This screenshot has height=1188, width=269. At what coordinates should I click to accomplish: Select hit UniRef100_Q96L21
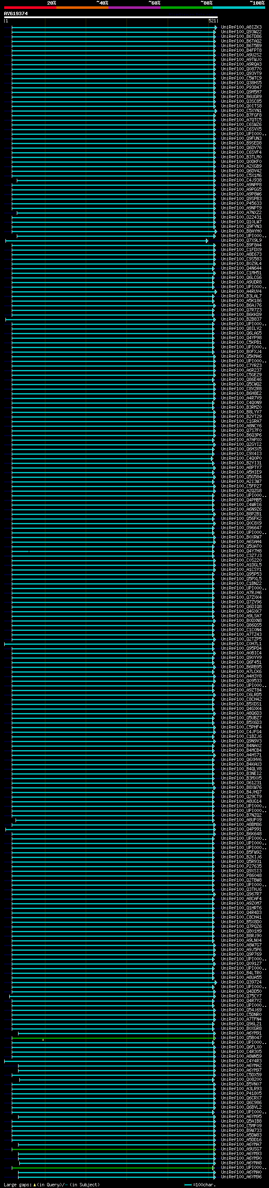(241, 1024)
